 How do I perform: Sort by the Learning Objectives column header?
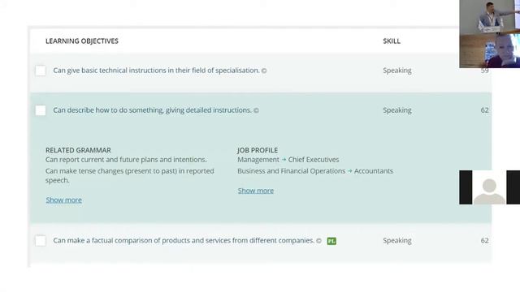pos(82,41)
